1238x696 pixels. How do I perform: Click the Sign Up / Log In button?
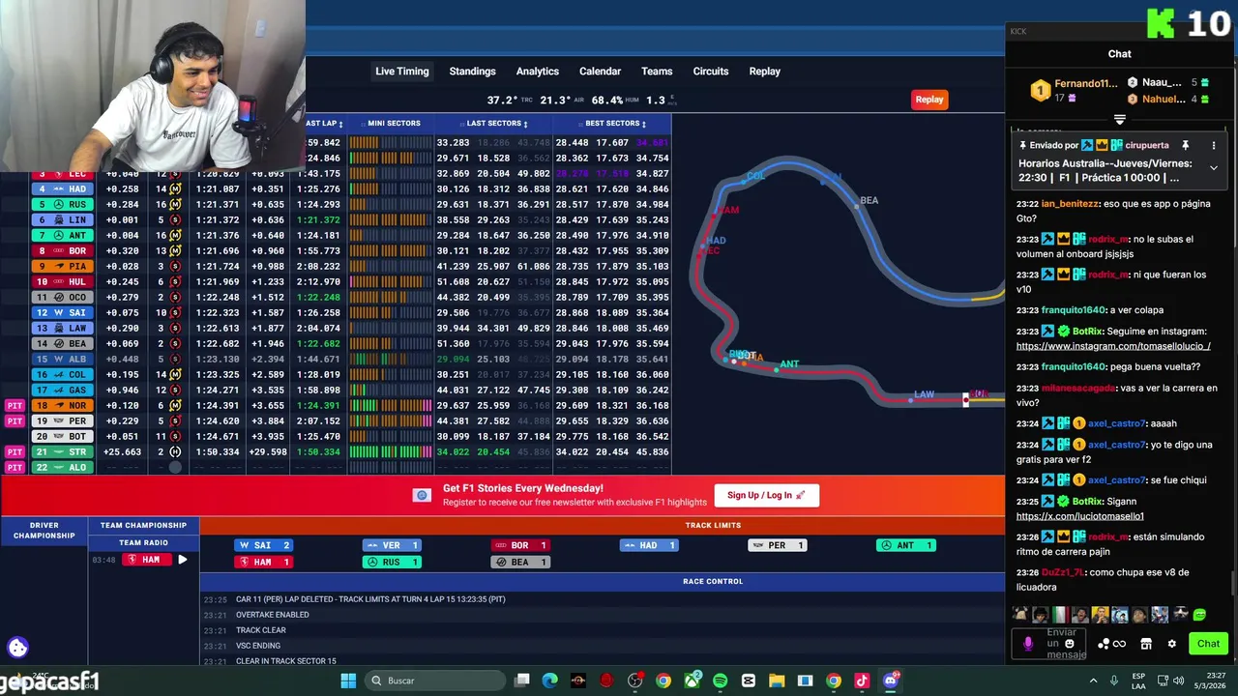766,495
